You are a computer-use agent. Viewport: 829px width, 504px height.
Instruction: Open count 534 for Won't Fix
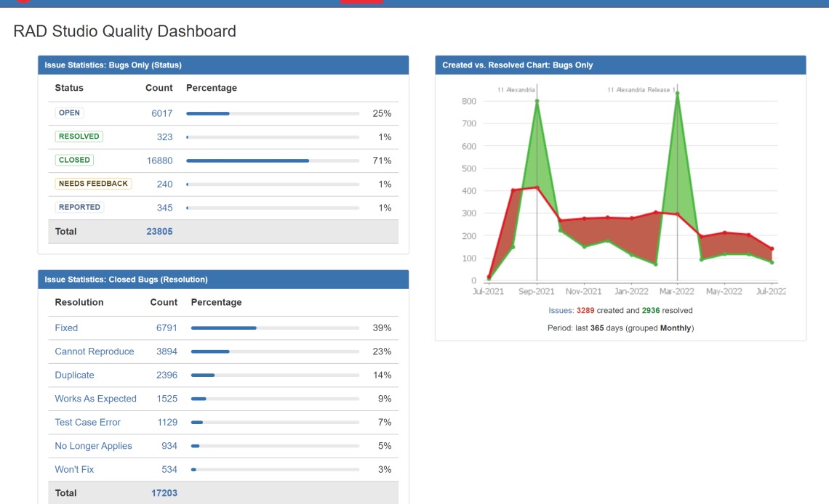point(169,469)
